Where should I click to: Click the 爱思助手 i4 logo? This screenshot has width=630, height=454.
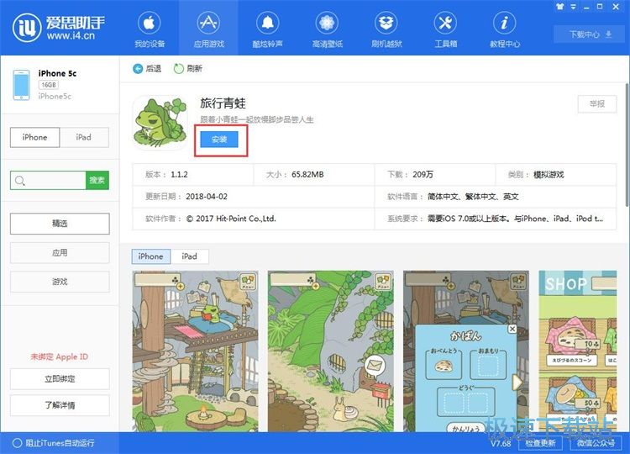(59, 28)
